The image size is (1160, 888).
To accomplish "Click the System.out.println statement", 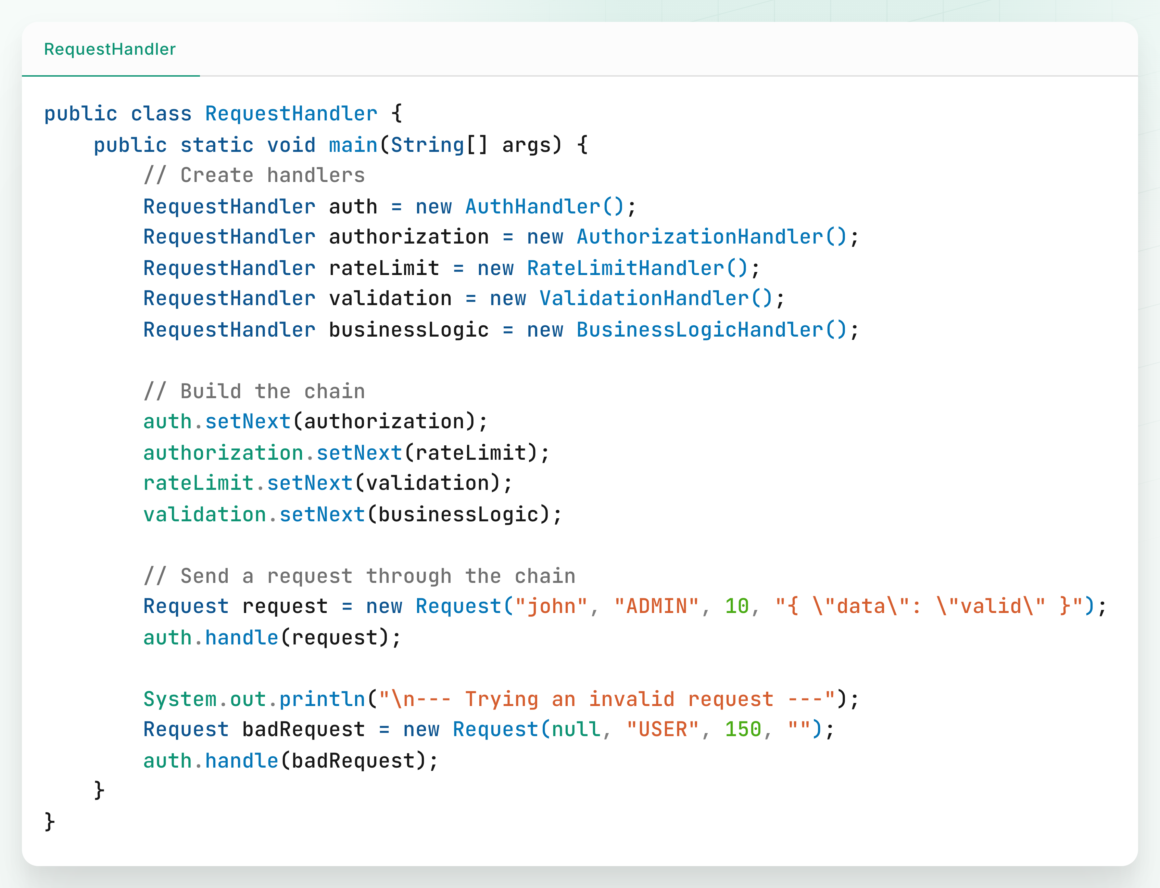I will [x=500, y=699].
